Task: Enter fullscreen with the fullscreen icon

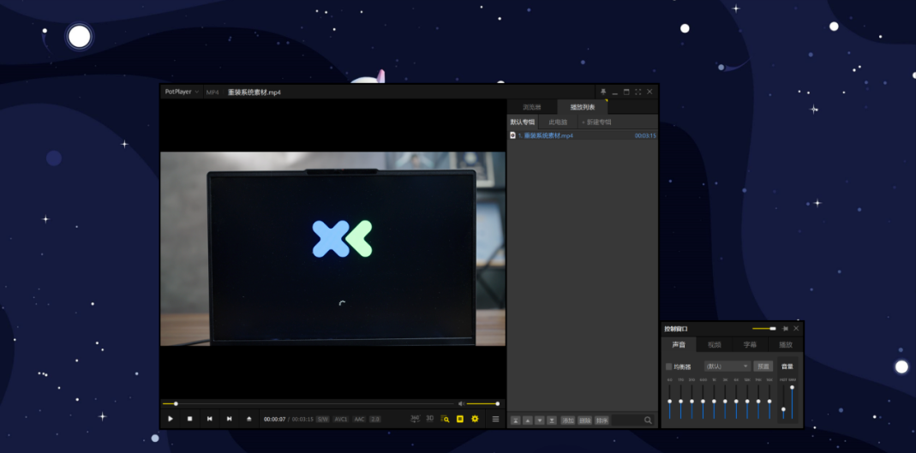Action: 638,92
